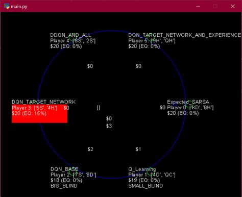The width and height of the screenshot is (242, 197).
Task: Click Player 5 cards '9H', 'QH'
Action: coord(163,41)
